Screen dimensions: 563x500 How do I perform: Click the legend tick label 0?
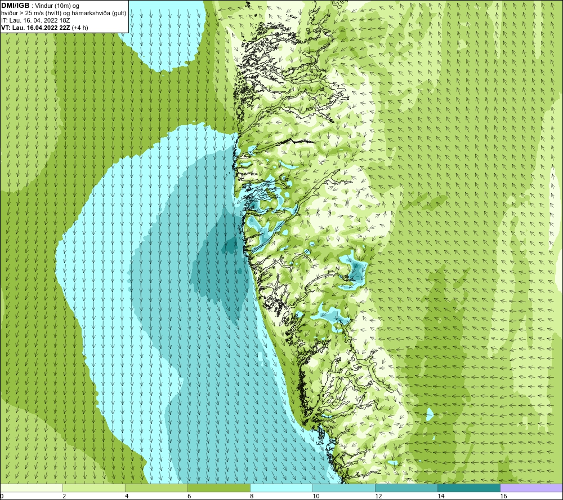(x=2, y=497)
